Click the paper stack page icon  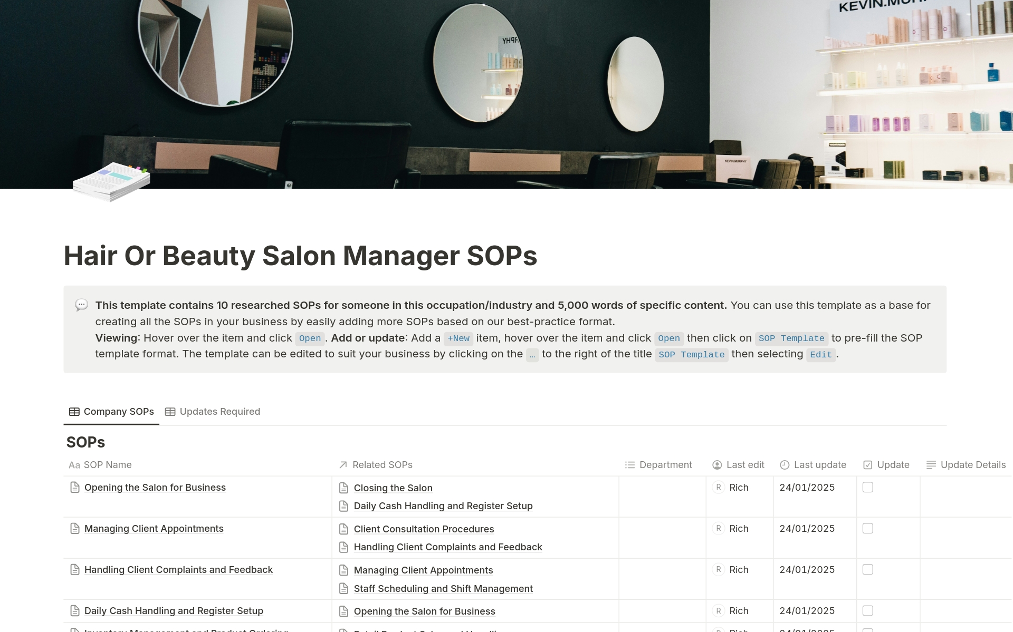(x=111, y=182)
